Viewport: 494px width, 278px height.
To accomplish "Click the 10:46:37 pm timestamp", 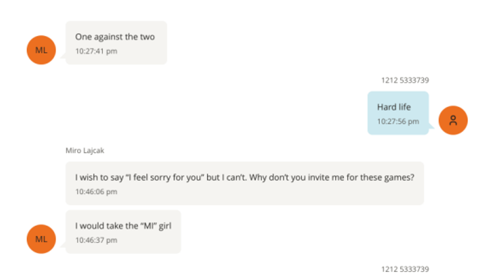I will (x=96, y=240).
